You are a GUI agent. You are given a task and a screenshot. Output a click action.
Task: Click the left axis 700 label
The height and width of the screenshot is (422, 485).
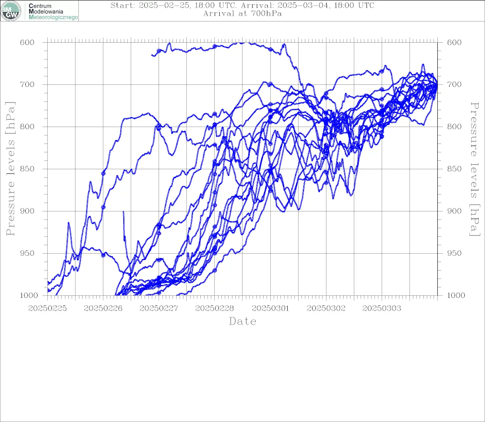pyautogui.click(x=27, y=84)
